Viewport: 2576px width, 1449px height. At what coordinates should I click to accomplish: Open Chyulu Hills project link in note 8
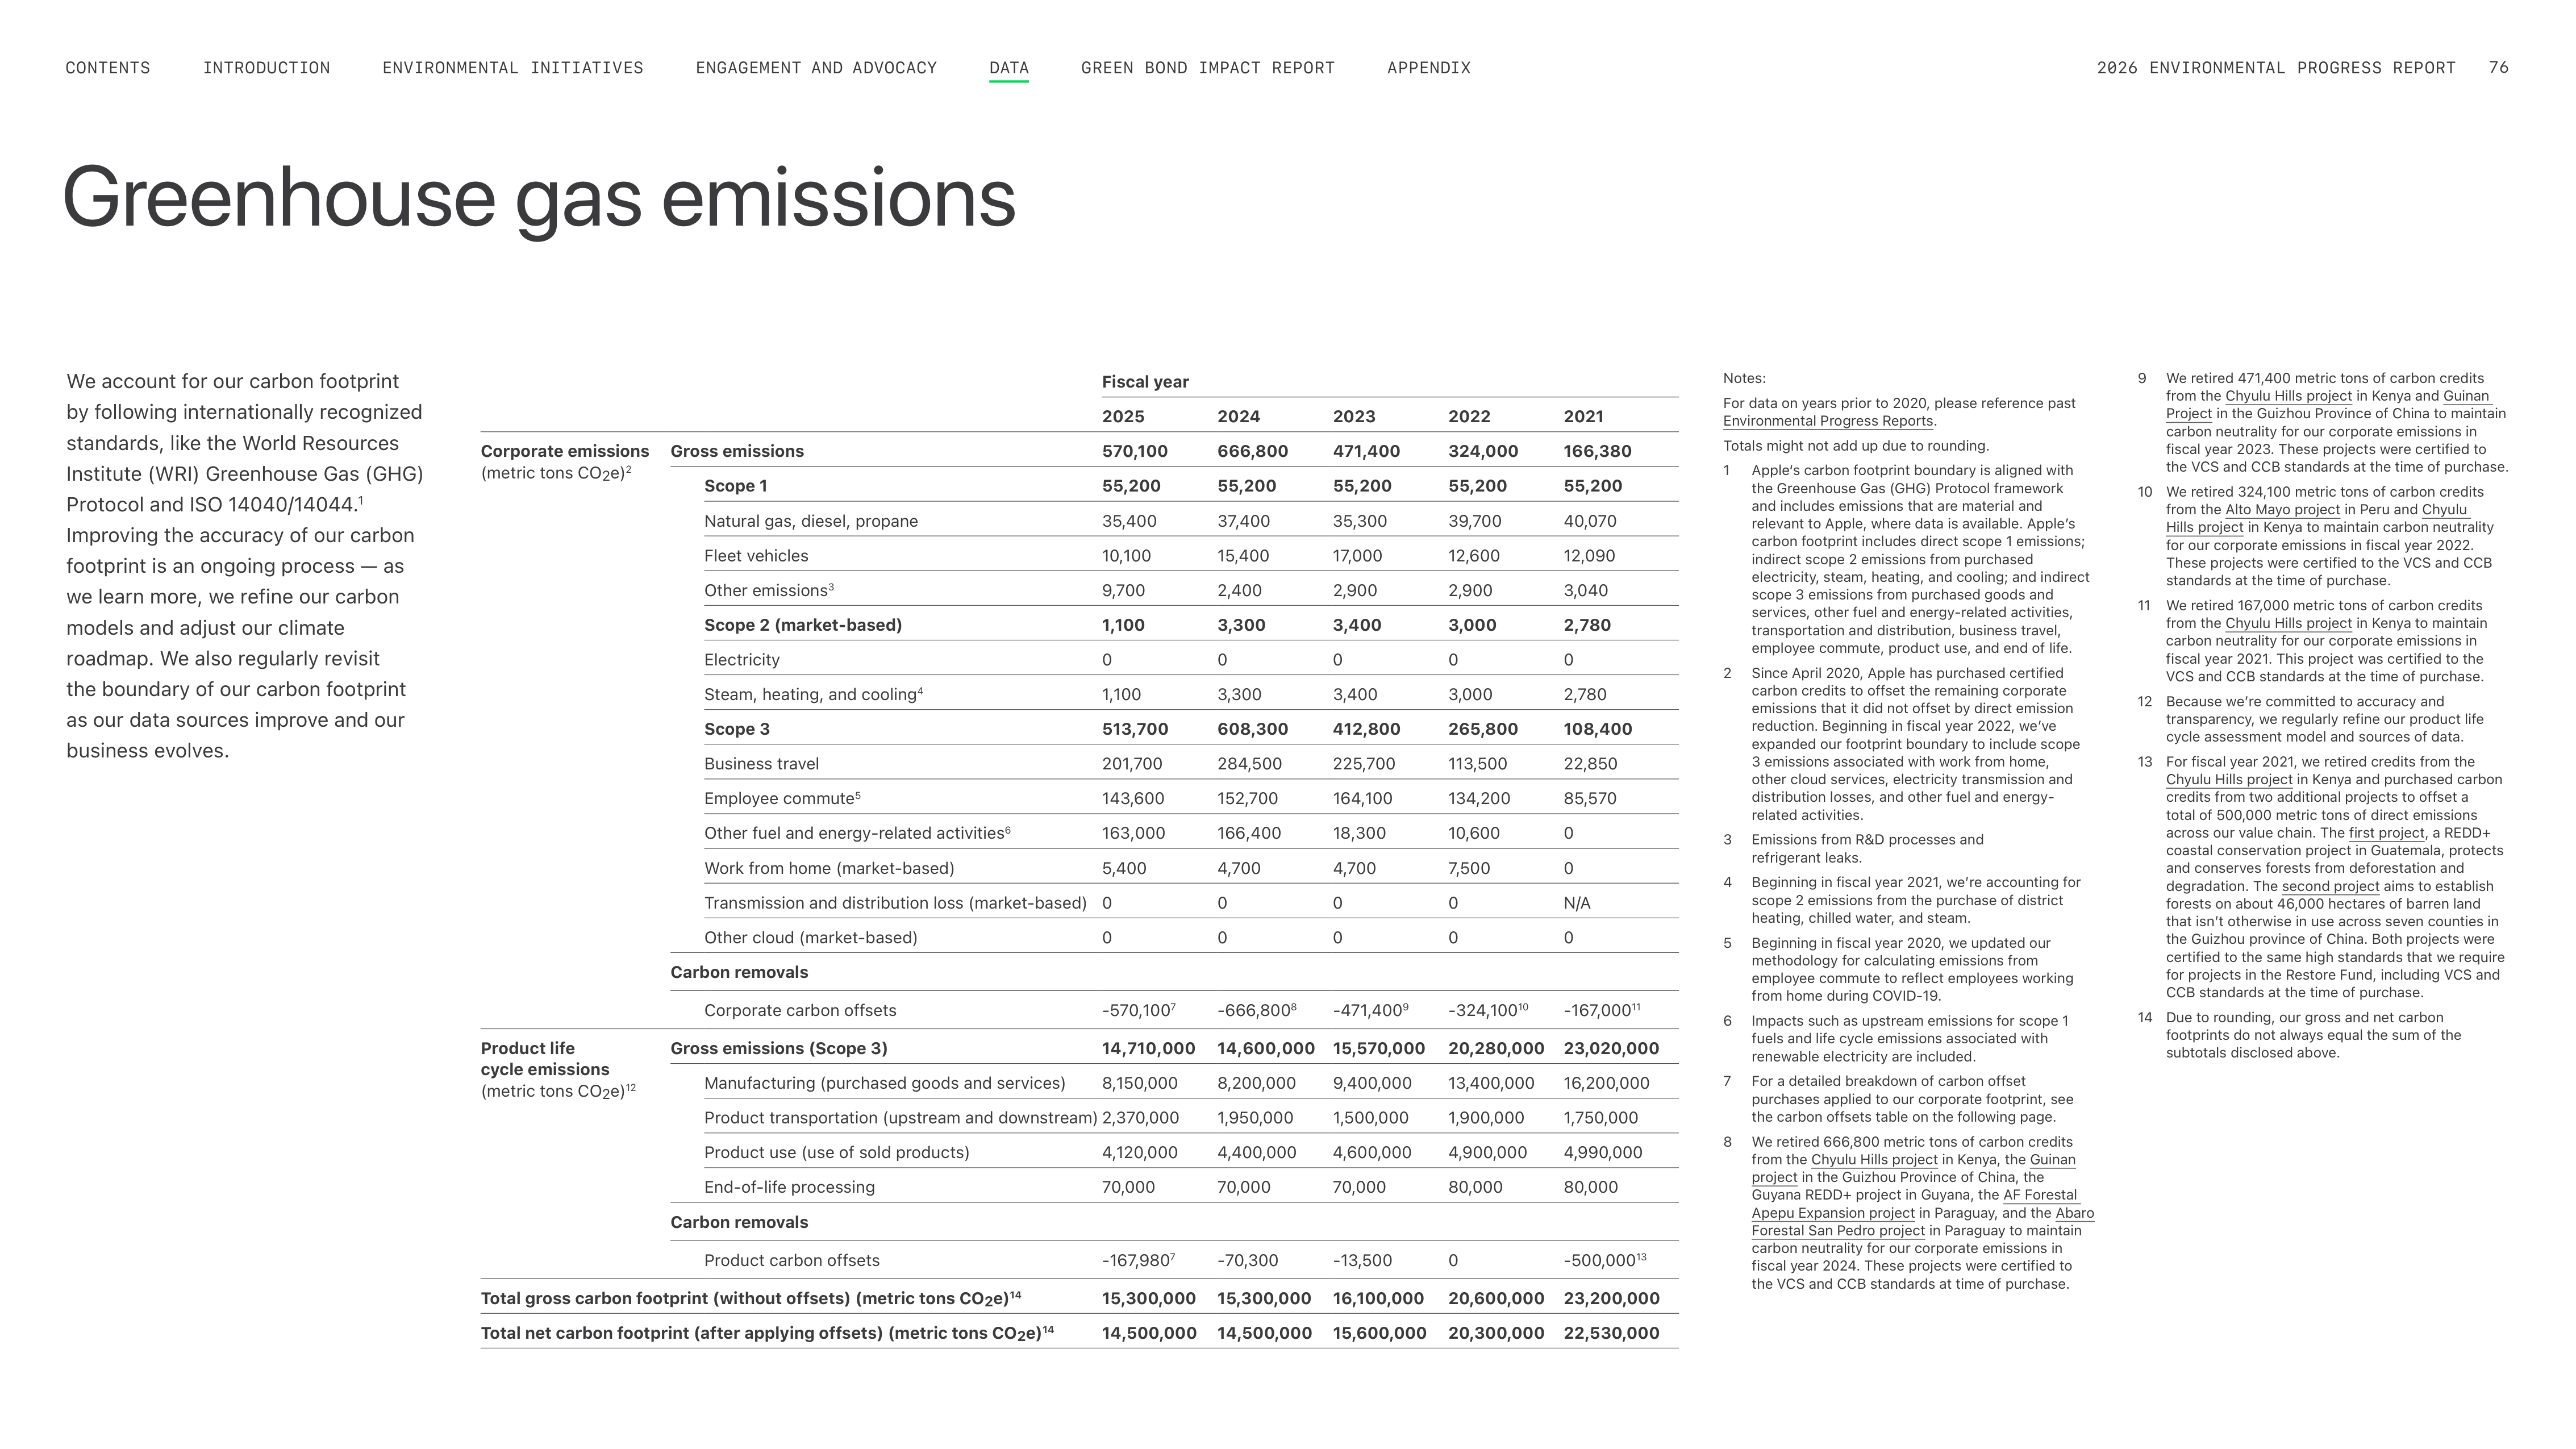(x=1874, y=1160)
